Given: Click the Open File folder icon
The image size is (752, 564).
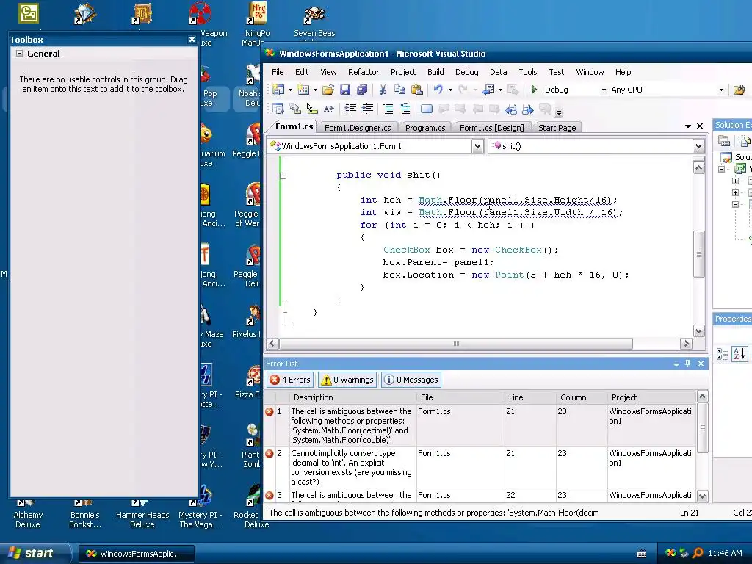Looking at the screenshot, I should (328, 90).
